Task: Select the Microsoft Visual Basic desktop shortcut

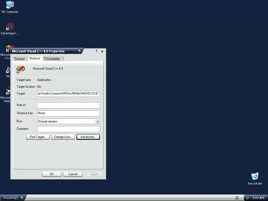Action: click(x=5, y=94)
